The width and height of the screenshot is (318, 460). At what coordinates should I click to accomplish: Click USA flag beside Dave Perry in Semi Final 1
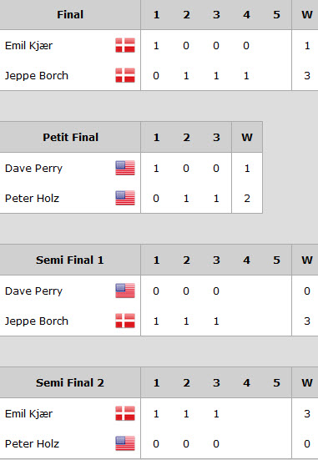point(125,291)
